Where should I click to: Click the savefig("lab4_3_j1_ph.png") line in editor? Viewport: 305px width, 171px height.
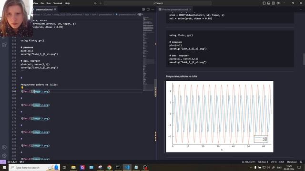39,67
